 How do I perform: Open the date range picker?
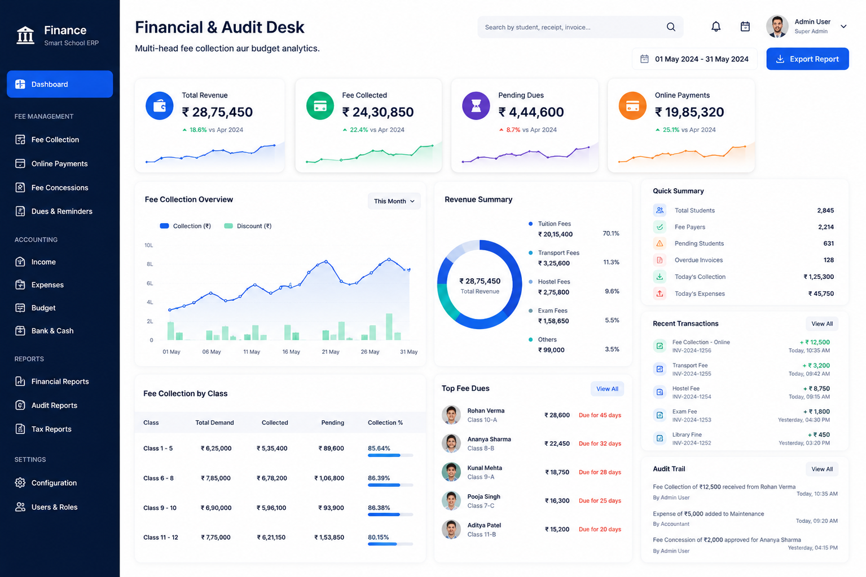pos(694,59)
